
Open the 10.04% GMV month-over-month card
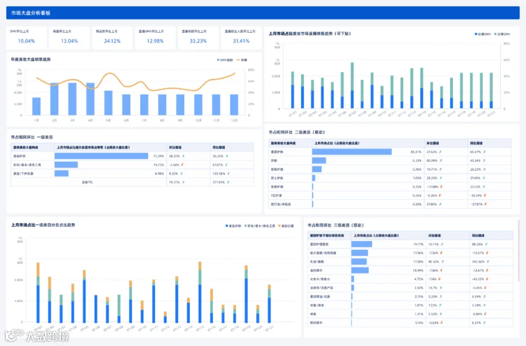coord(26,37)
